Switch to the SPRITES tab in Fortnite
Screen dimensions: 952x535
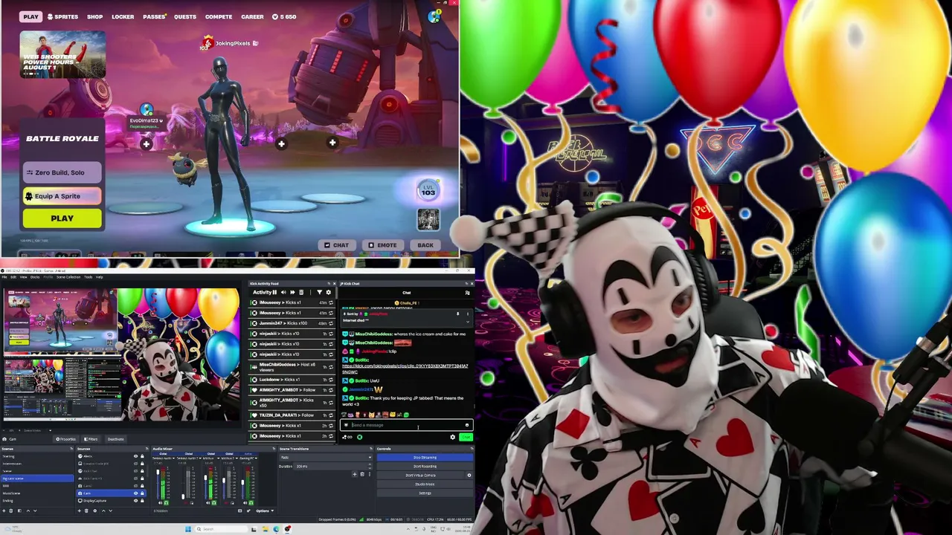62,16
